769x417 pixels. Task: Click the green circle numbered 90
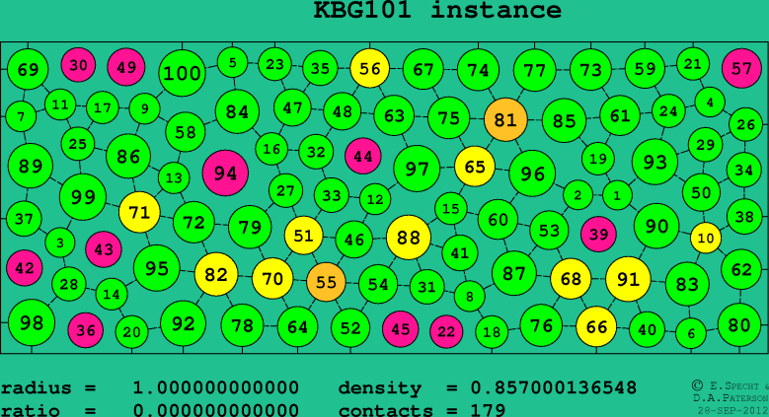click(656, 226)
